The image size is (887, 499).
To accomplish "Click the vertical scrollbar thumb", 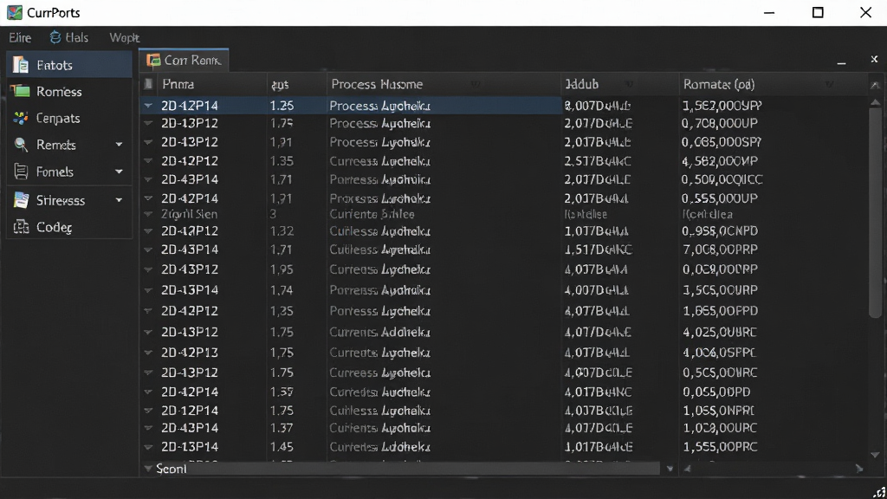I will click(x=875, y=212).
